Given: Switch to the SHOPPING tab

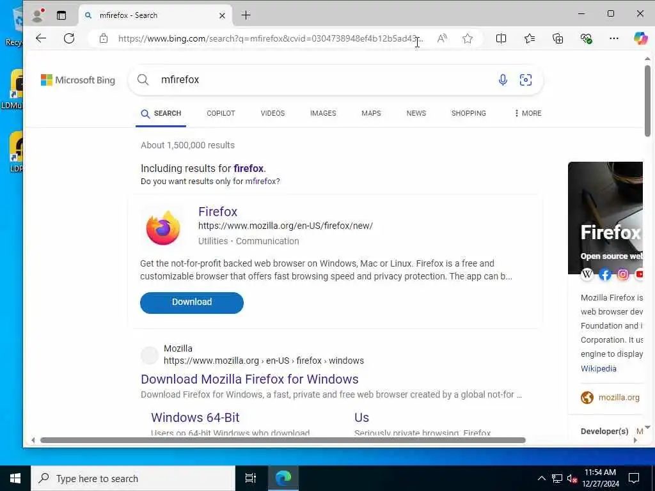Looking at the screenshot, I should (468, 113).
